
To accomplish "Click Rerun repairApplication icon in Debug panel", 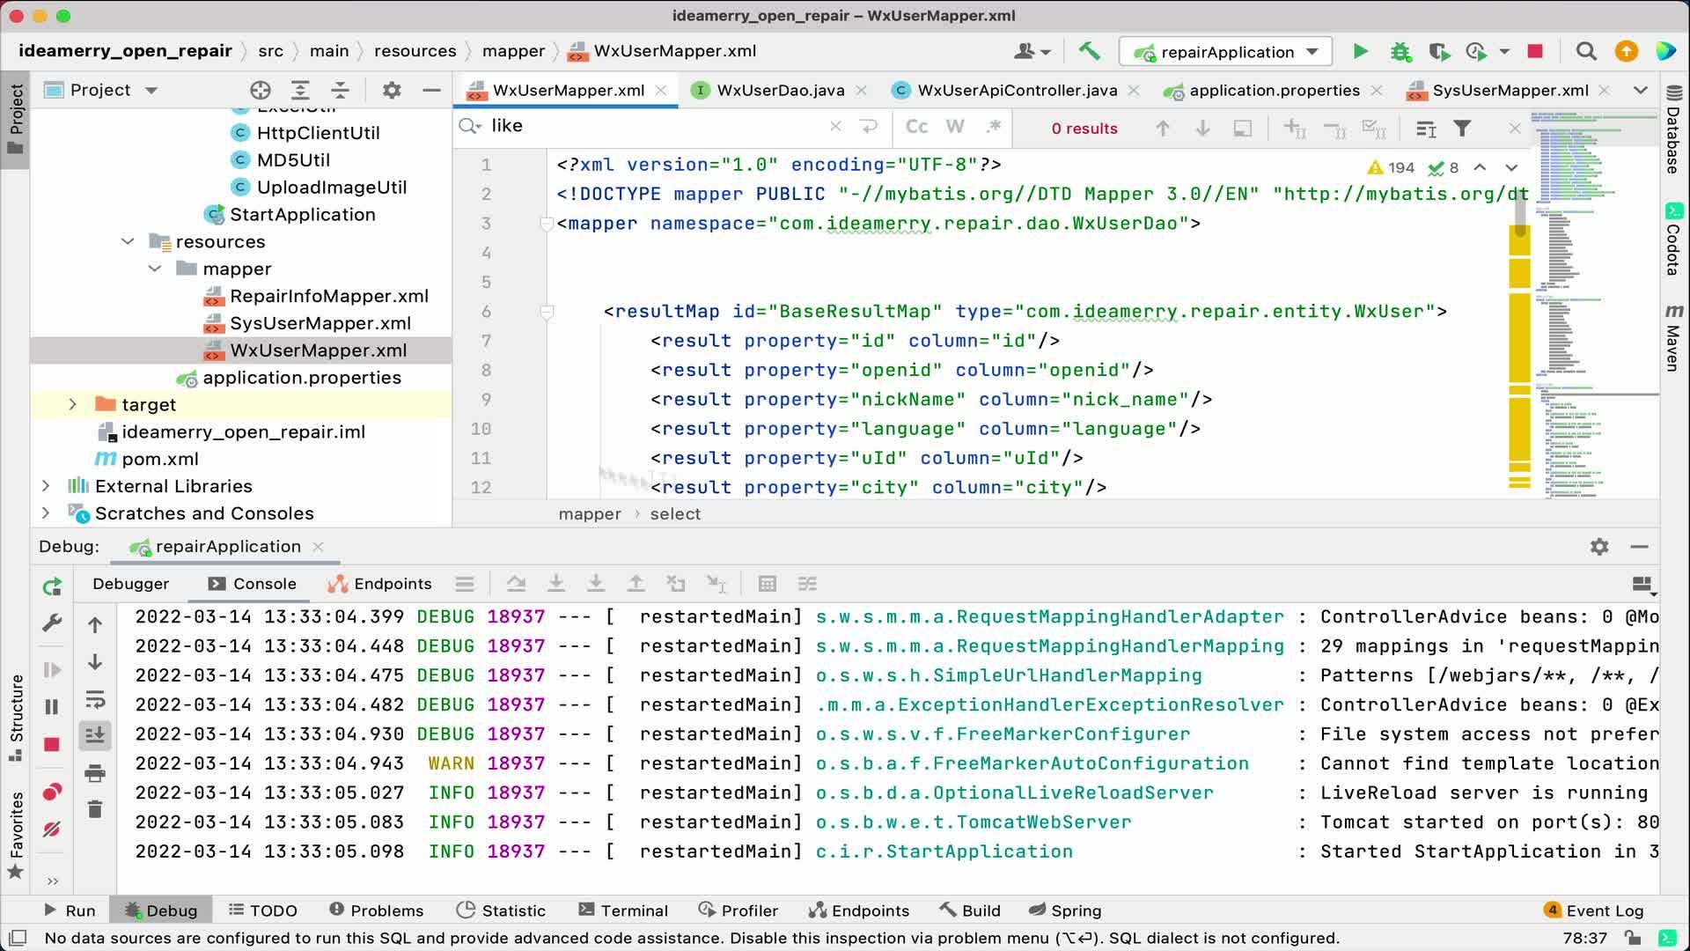I will [52, 586].
